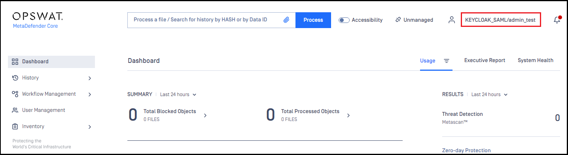
Task: Expand the History submenu chevron
Action: (x=90, y=78)
